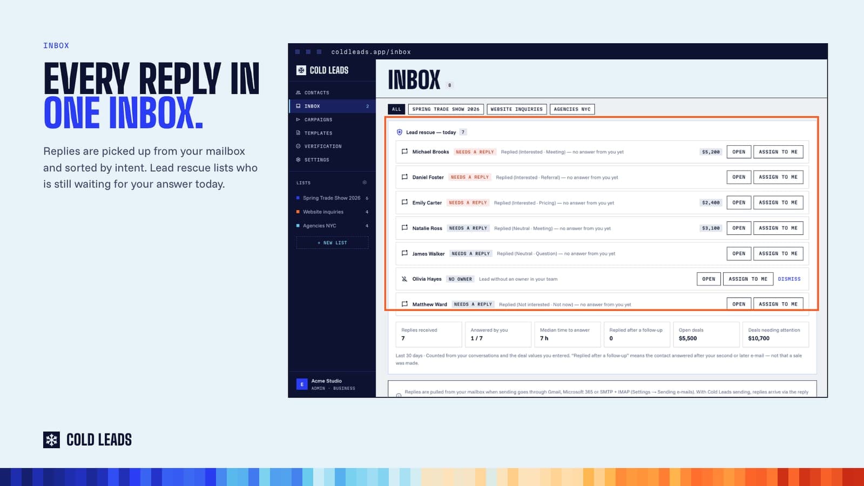Screen dimensions: 864x486
Task: Click the shield icon beside Lead rescue
Action: click(400, 132)
